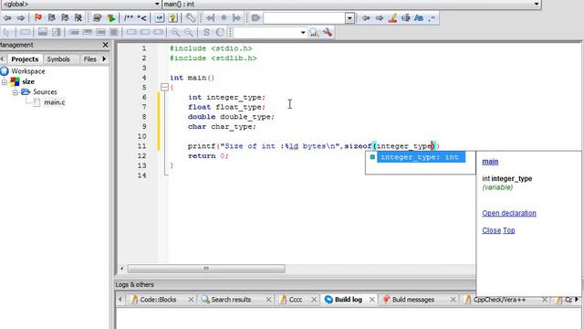
Task: Click the jump-to-next-entry arrow icon
Action: click(236, 18)
